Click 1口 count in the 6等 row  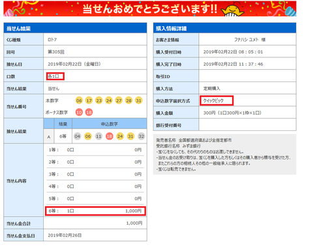(70, 211)
